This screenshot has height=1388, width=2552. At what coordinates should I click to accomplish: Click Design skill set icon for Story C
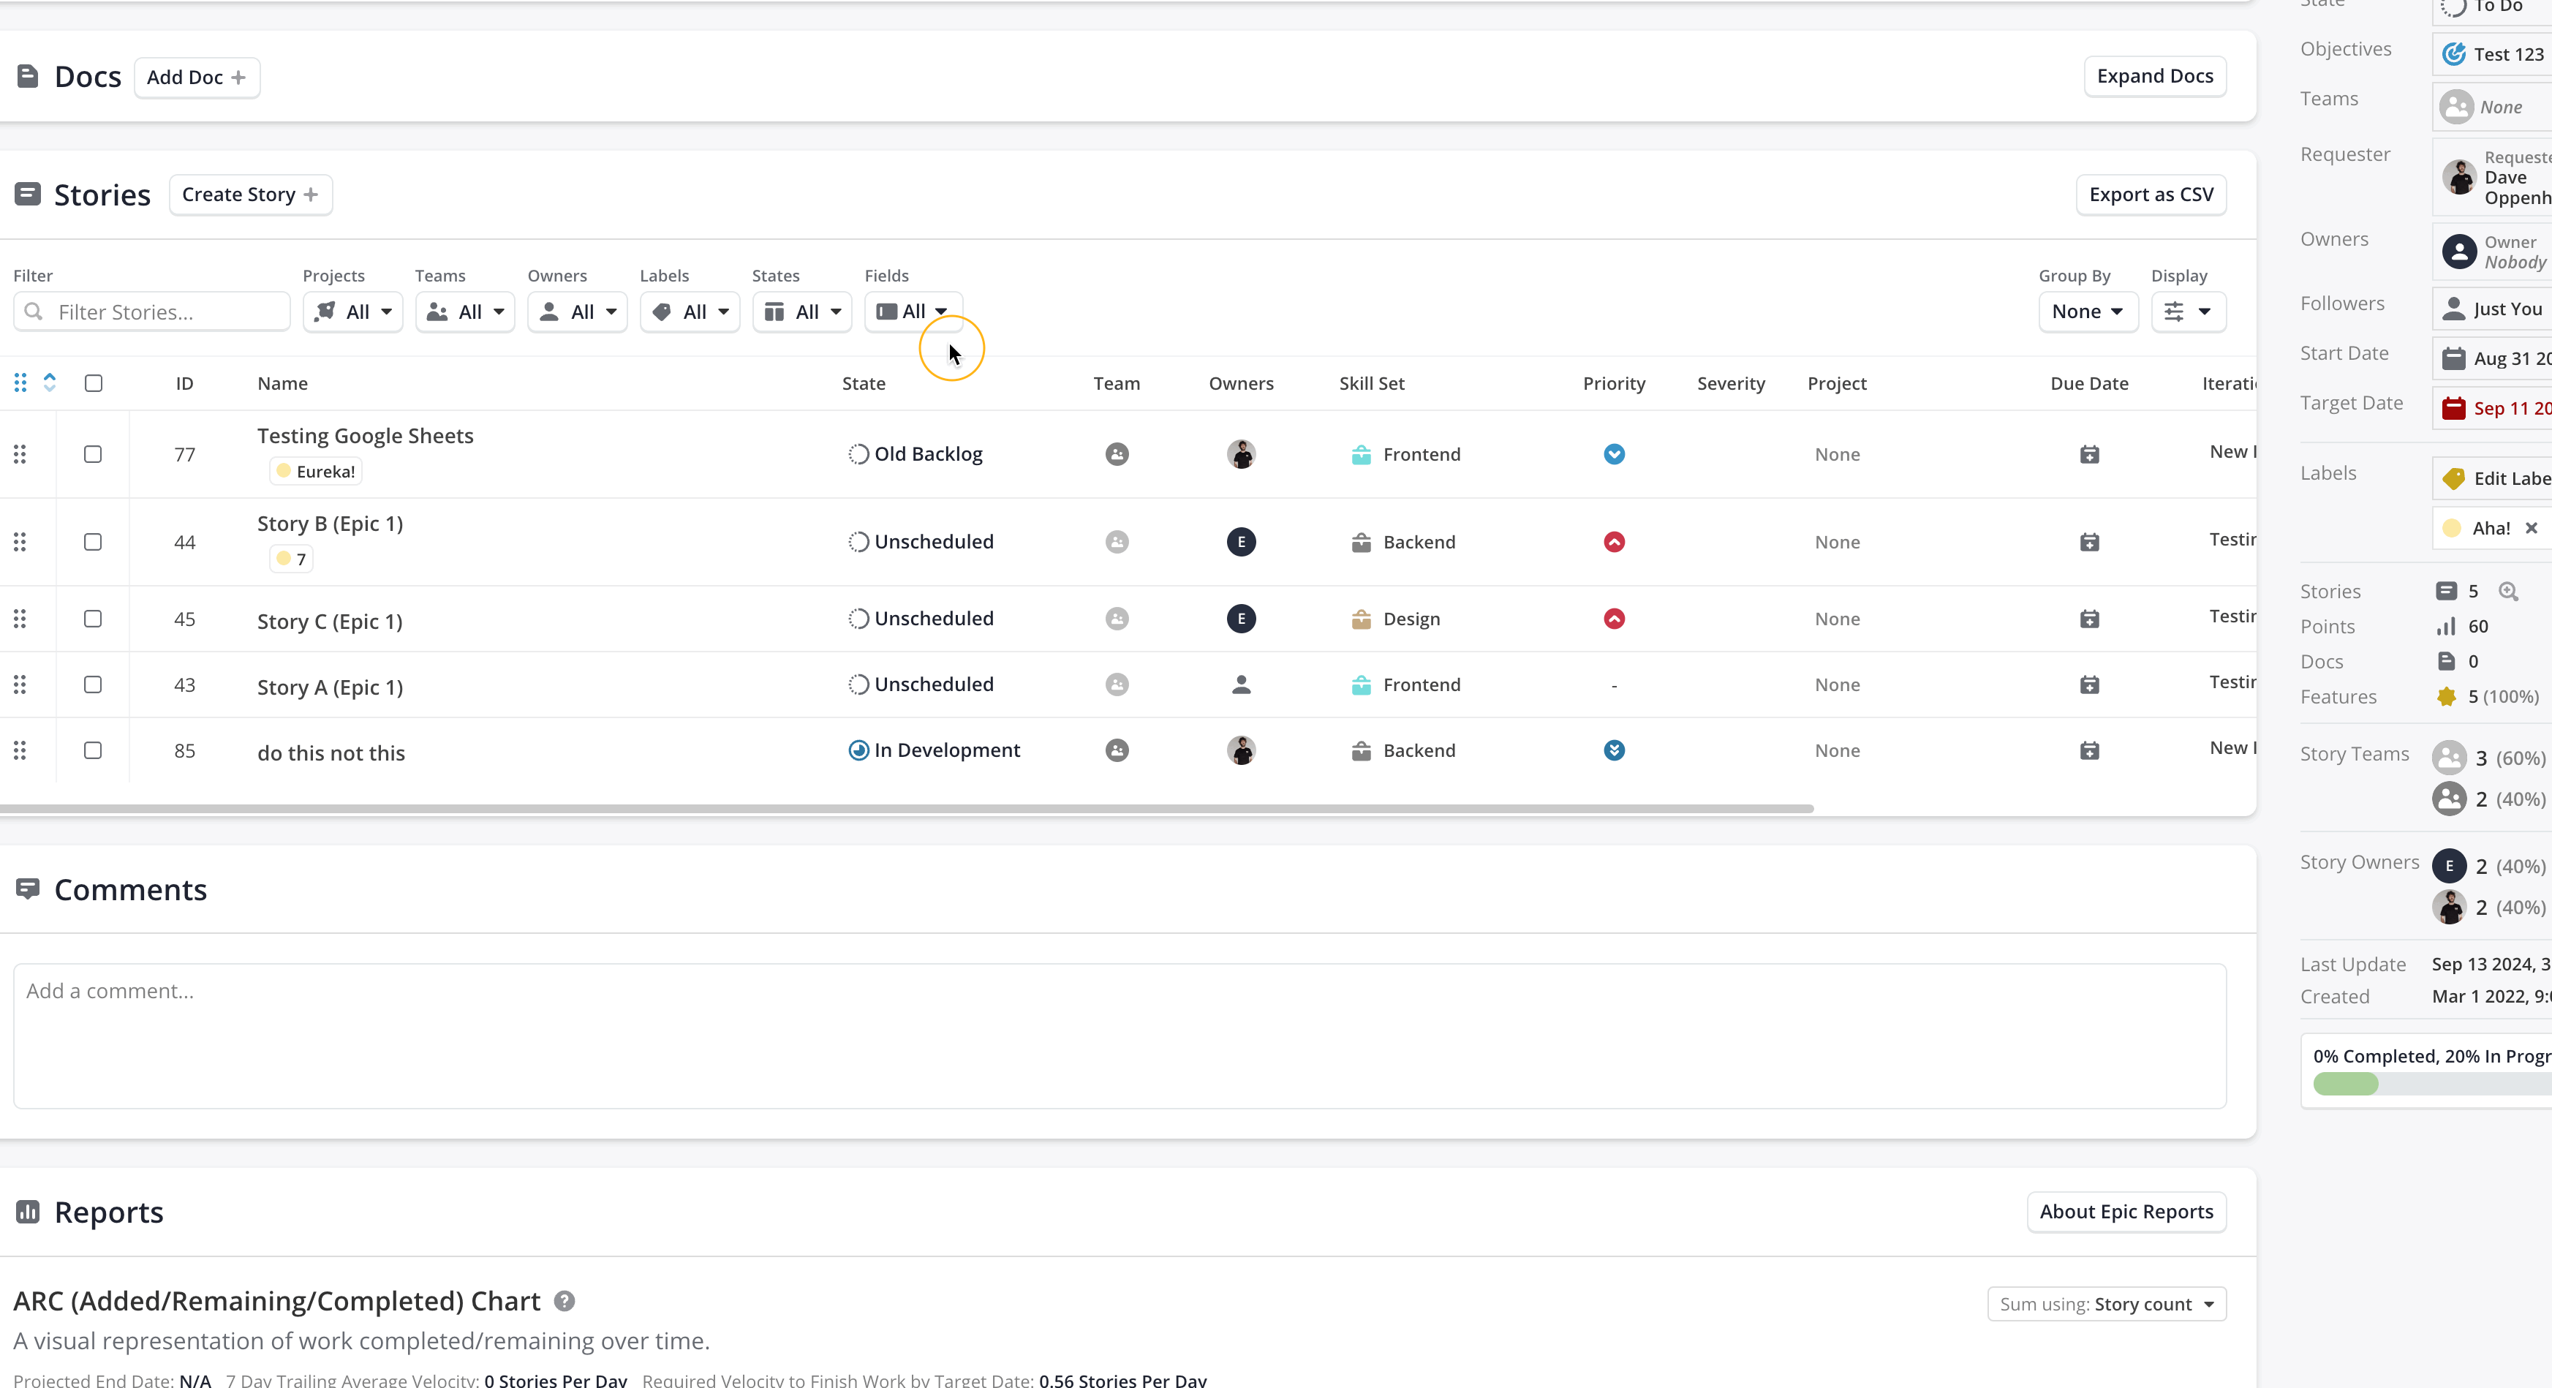pyautogui.click(x=1362, y=618)
